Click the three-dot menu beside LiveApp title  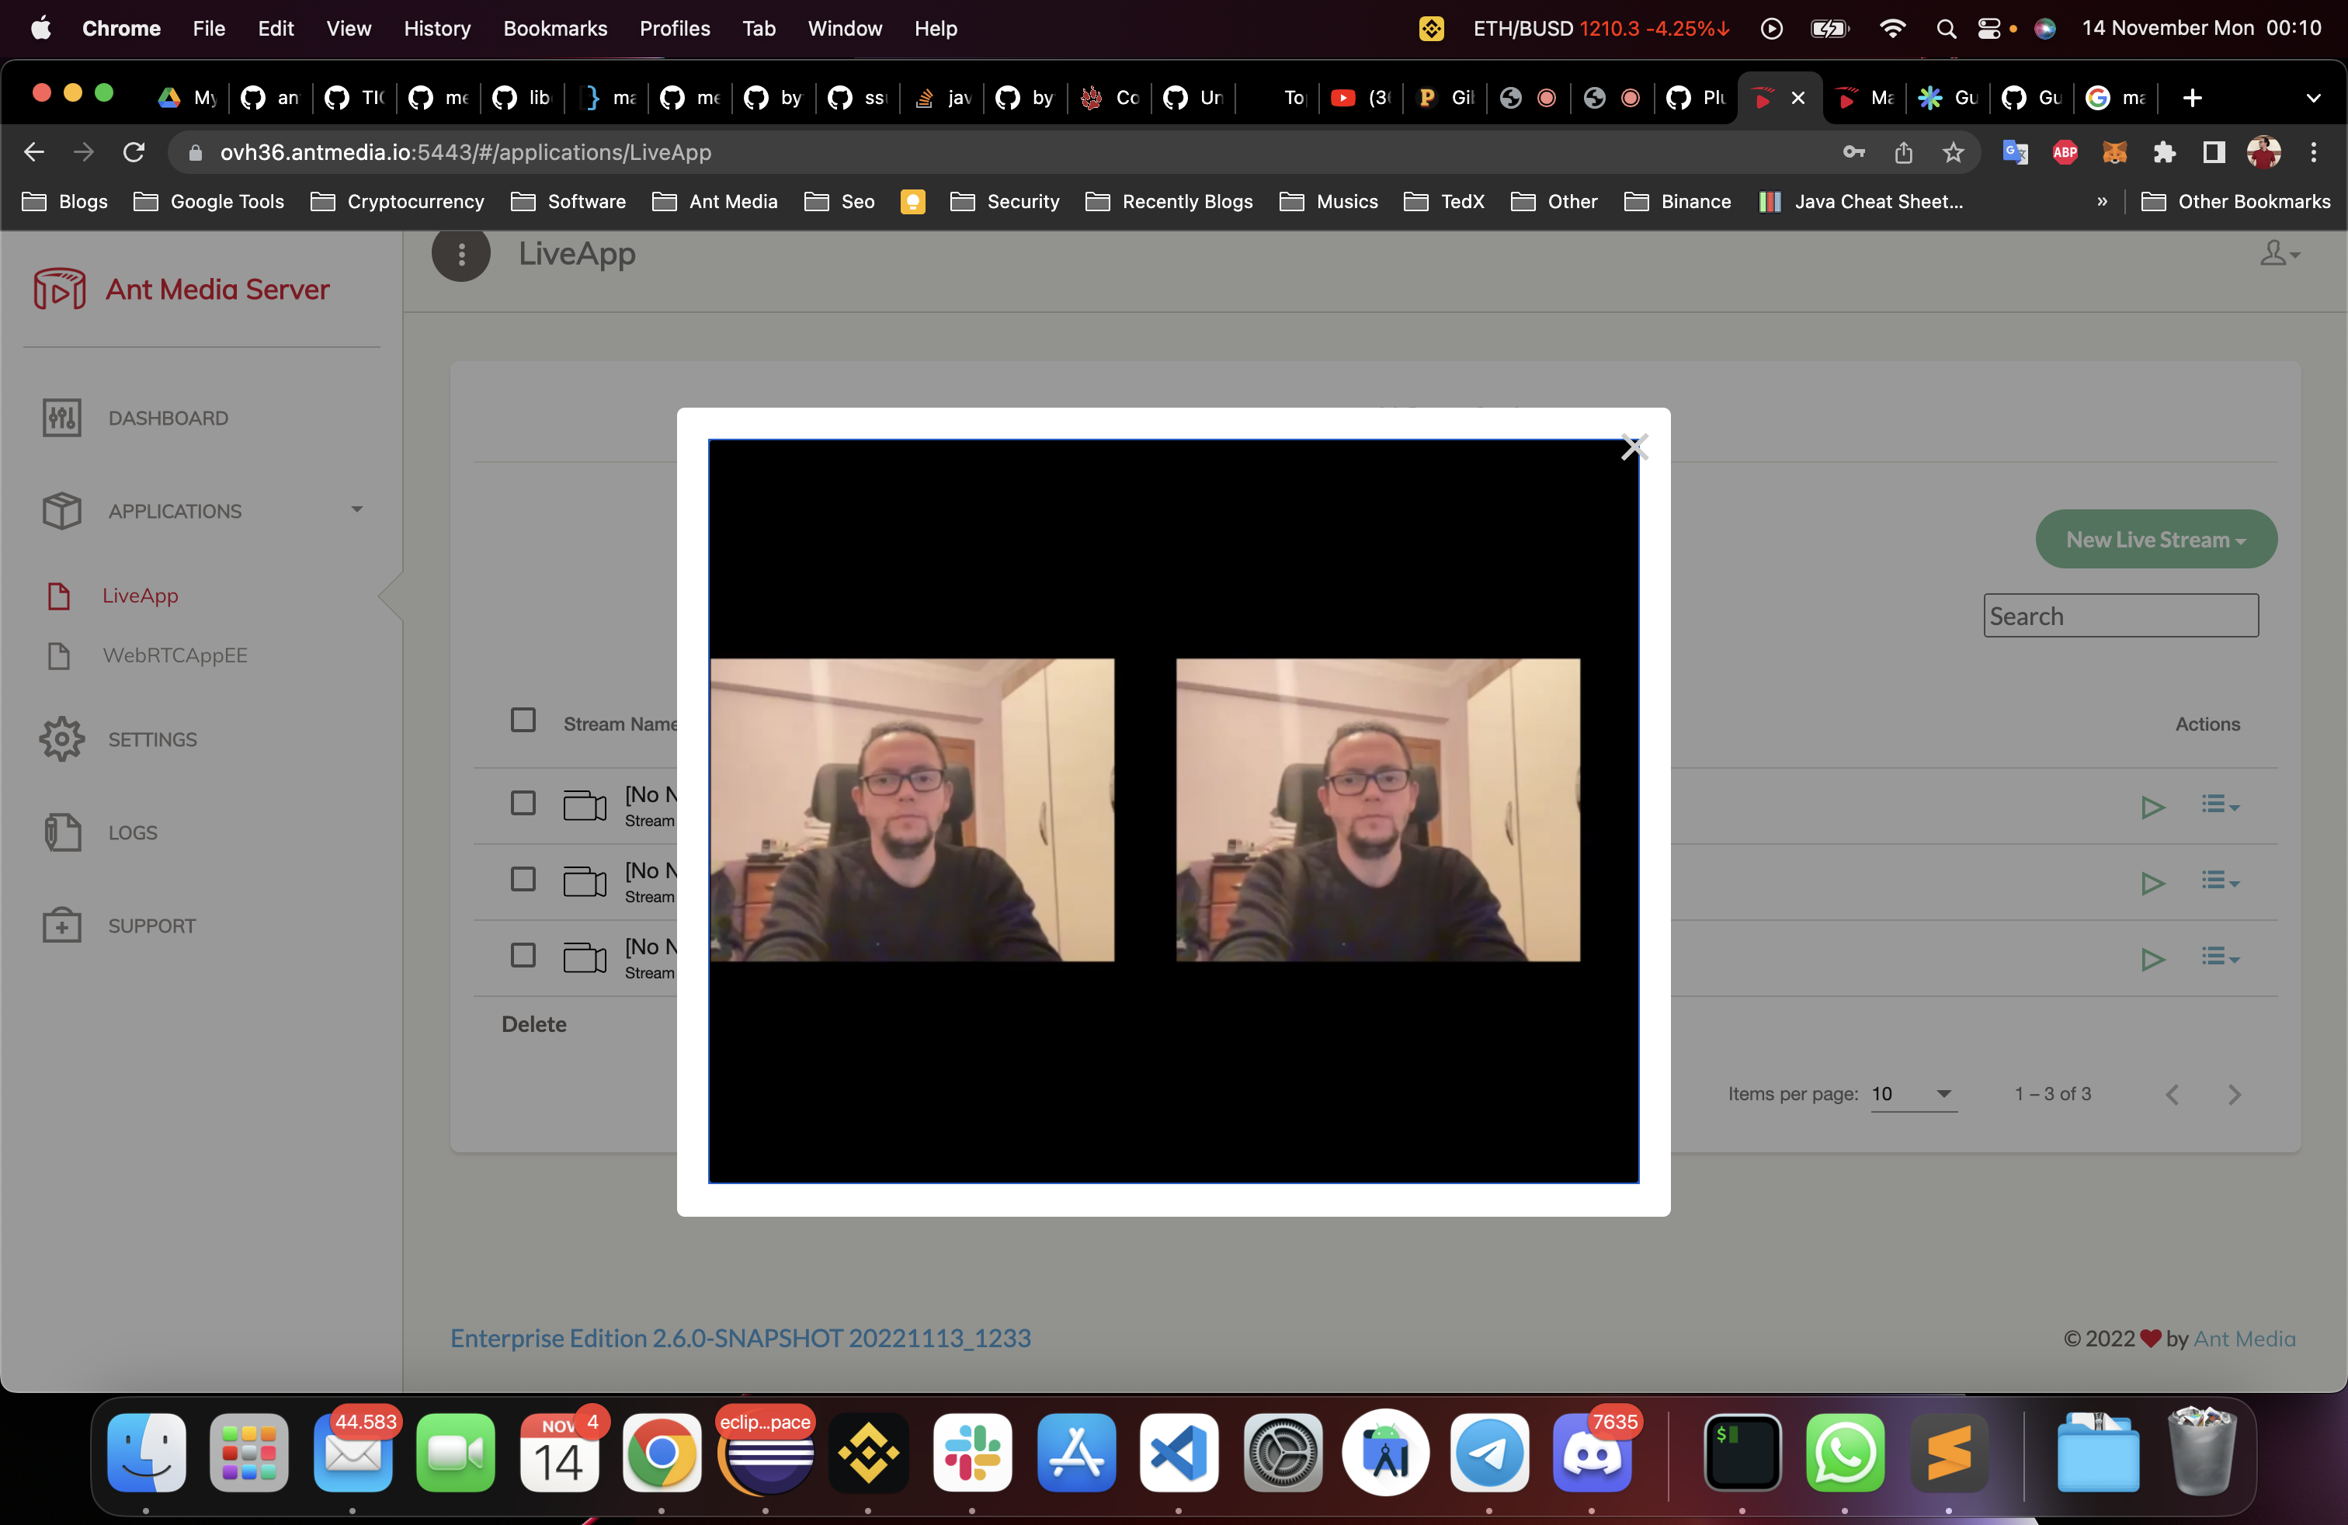pos(460,253)
